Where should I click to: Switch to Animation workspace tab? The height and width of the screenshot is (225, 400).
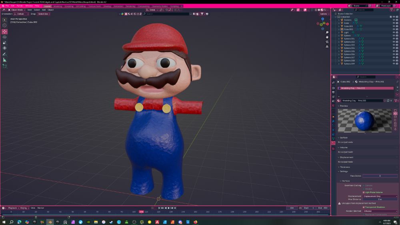[118, 6]
